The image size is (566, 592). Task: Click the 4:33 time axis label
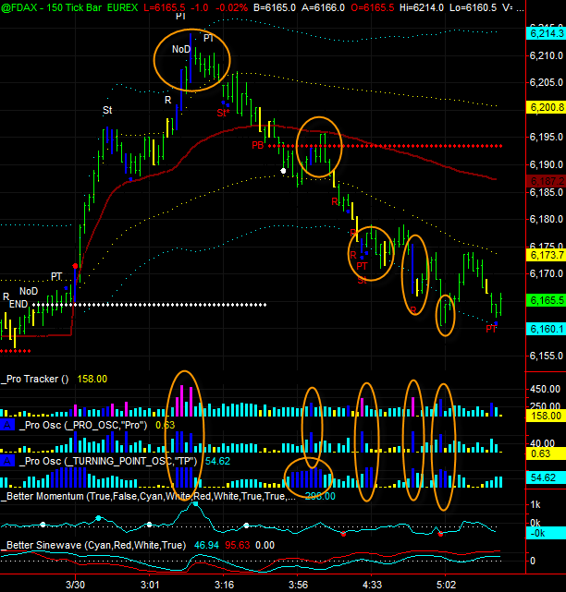pyautogui.click(x=372, y=585)
